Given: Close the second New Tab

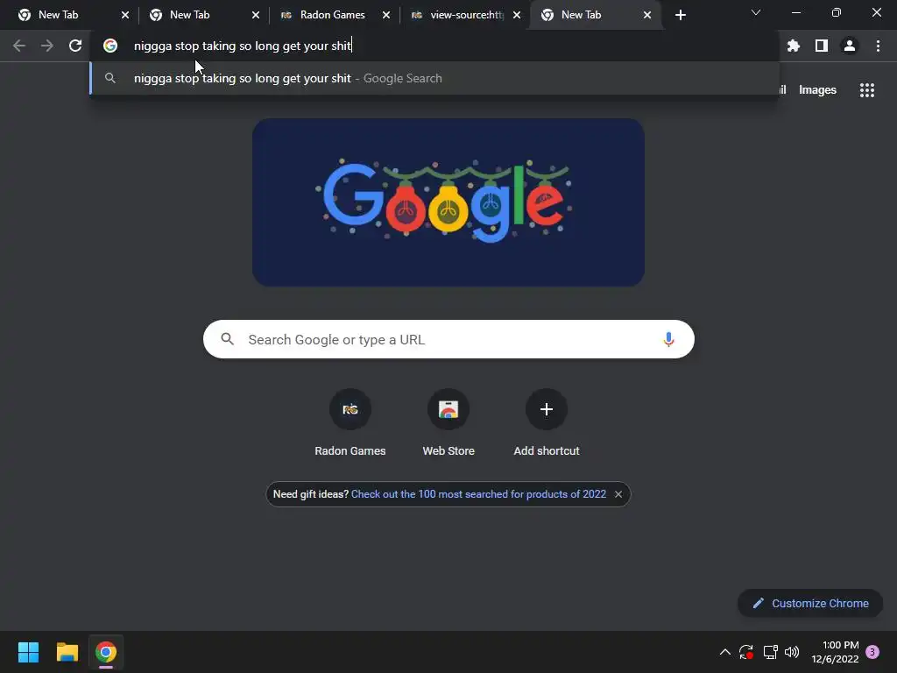Looking at the screenshot, I should tap(256, 15).
